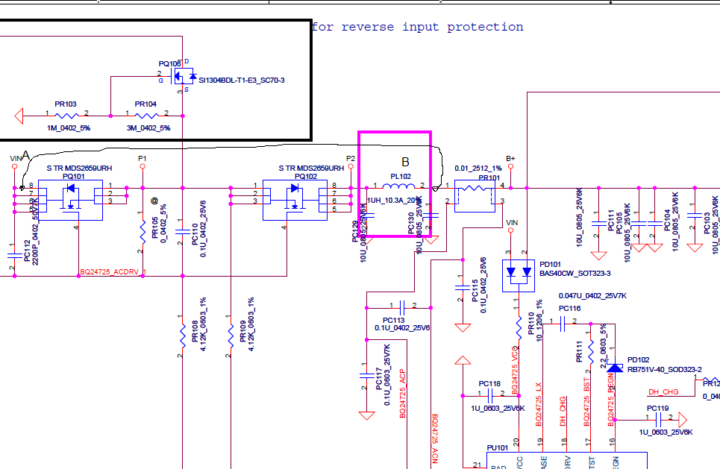The image size is (720, 469).
Task: Click the PD101 reference designator text
Action: pos(550,265)
